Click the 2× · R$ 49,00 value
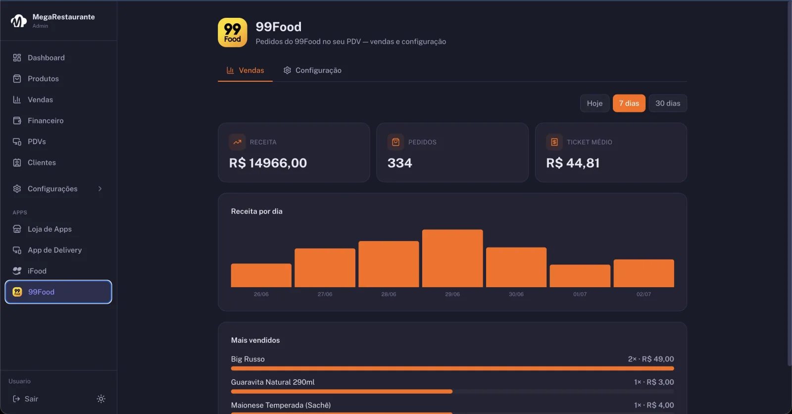 (x=651, y=359)
